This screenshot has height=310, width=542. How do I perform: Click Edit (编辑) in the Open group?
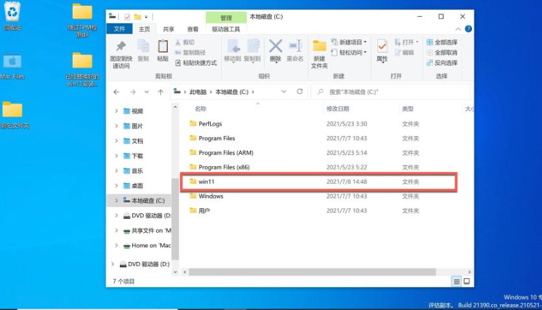405,53
